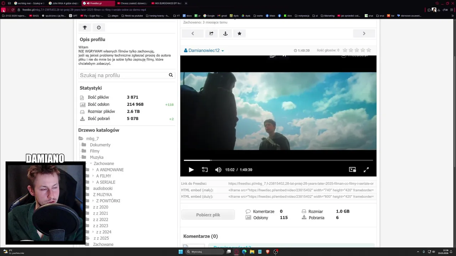This screenshot has height=256, width=456.
Task: Expand the z z 2024 folder
Action: (x=93, y=232)
